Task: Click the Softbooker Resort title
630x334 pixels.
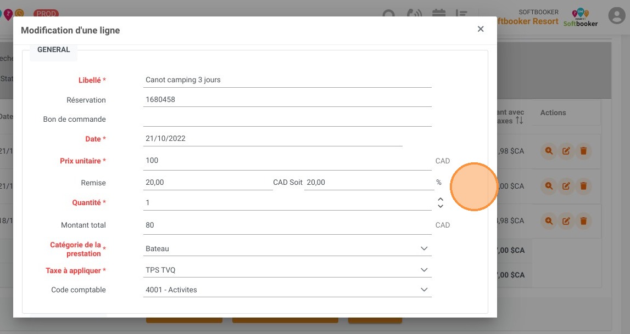Action: pyautogui.click(x=527, y=21)
